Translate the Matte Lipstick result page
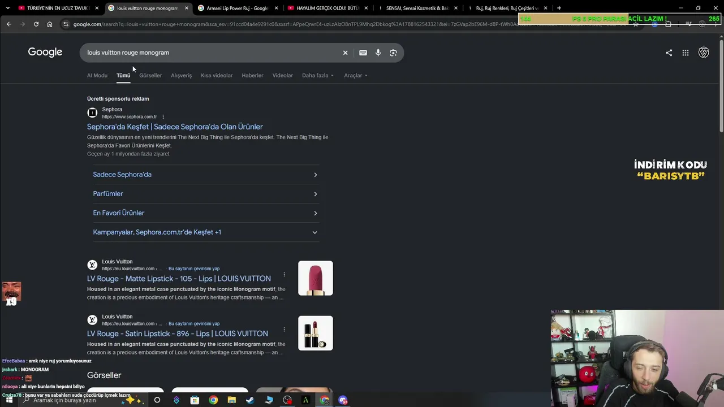Viewport: 724px width, 407px height. pos(194,269)
